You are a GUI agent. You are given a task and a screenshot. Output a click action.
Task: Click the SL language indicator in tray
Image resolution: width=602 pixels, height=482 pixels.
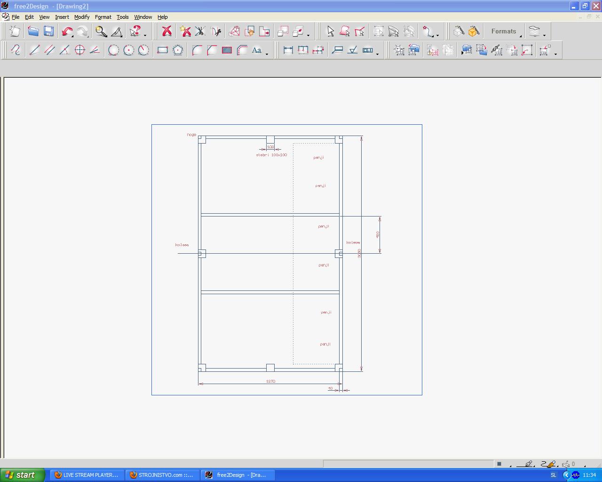pyautogui.click(x=554, y=475)
